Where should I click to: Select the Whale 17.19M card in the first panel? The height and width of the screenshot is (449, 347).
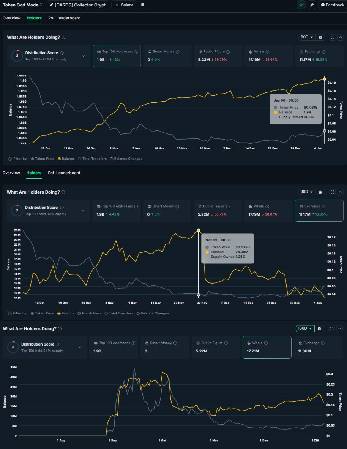pos(269,56)
